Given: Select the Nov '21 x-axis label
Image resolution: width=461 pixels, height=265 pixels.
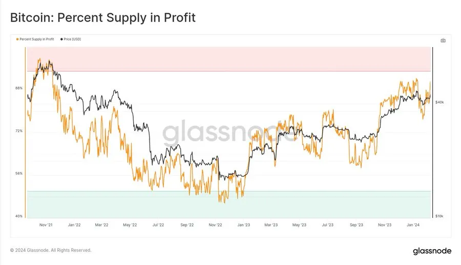Looking at the screenshot, I should (x=46, y=225).
